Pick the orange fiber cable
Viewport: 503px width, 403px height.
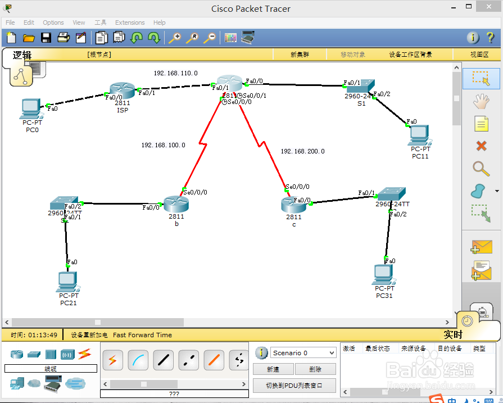click(214, 360)
